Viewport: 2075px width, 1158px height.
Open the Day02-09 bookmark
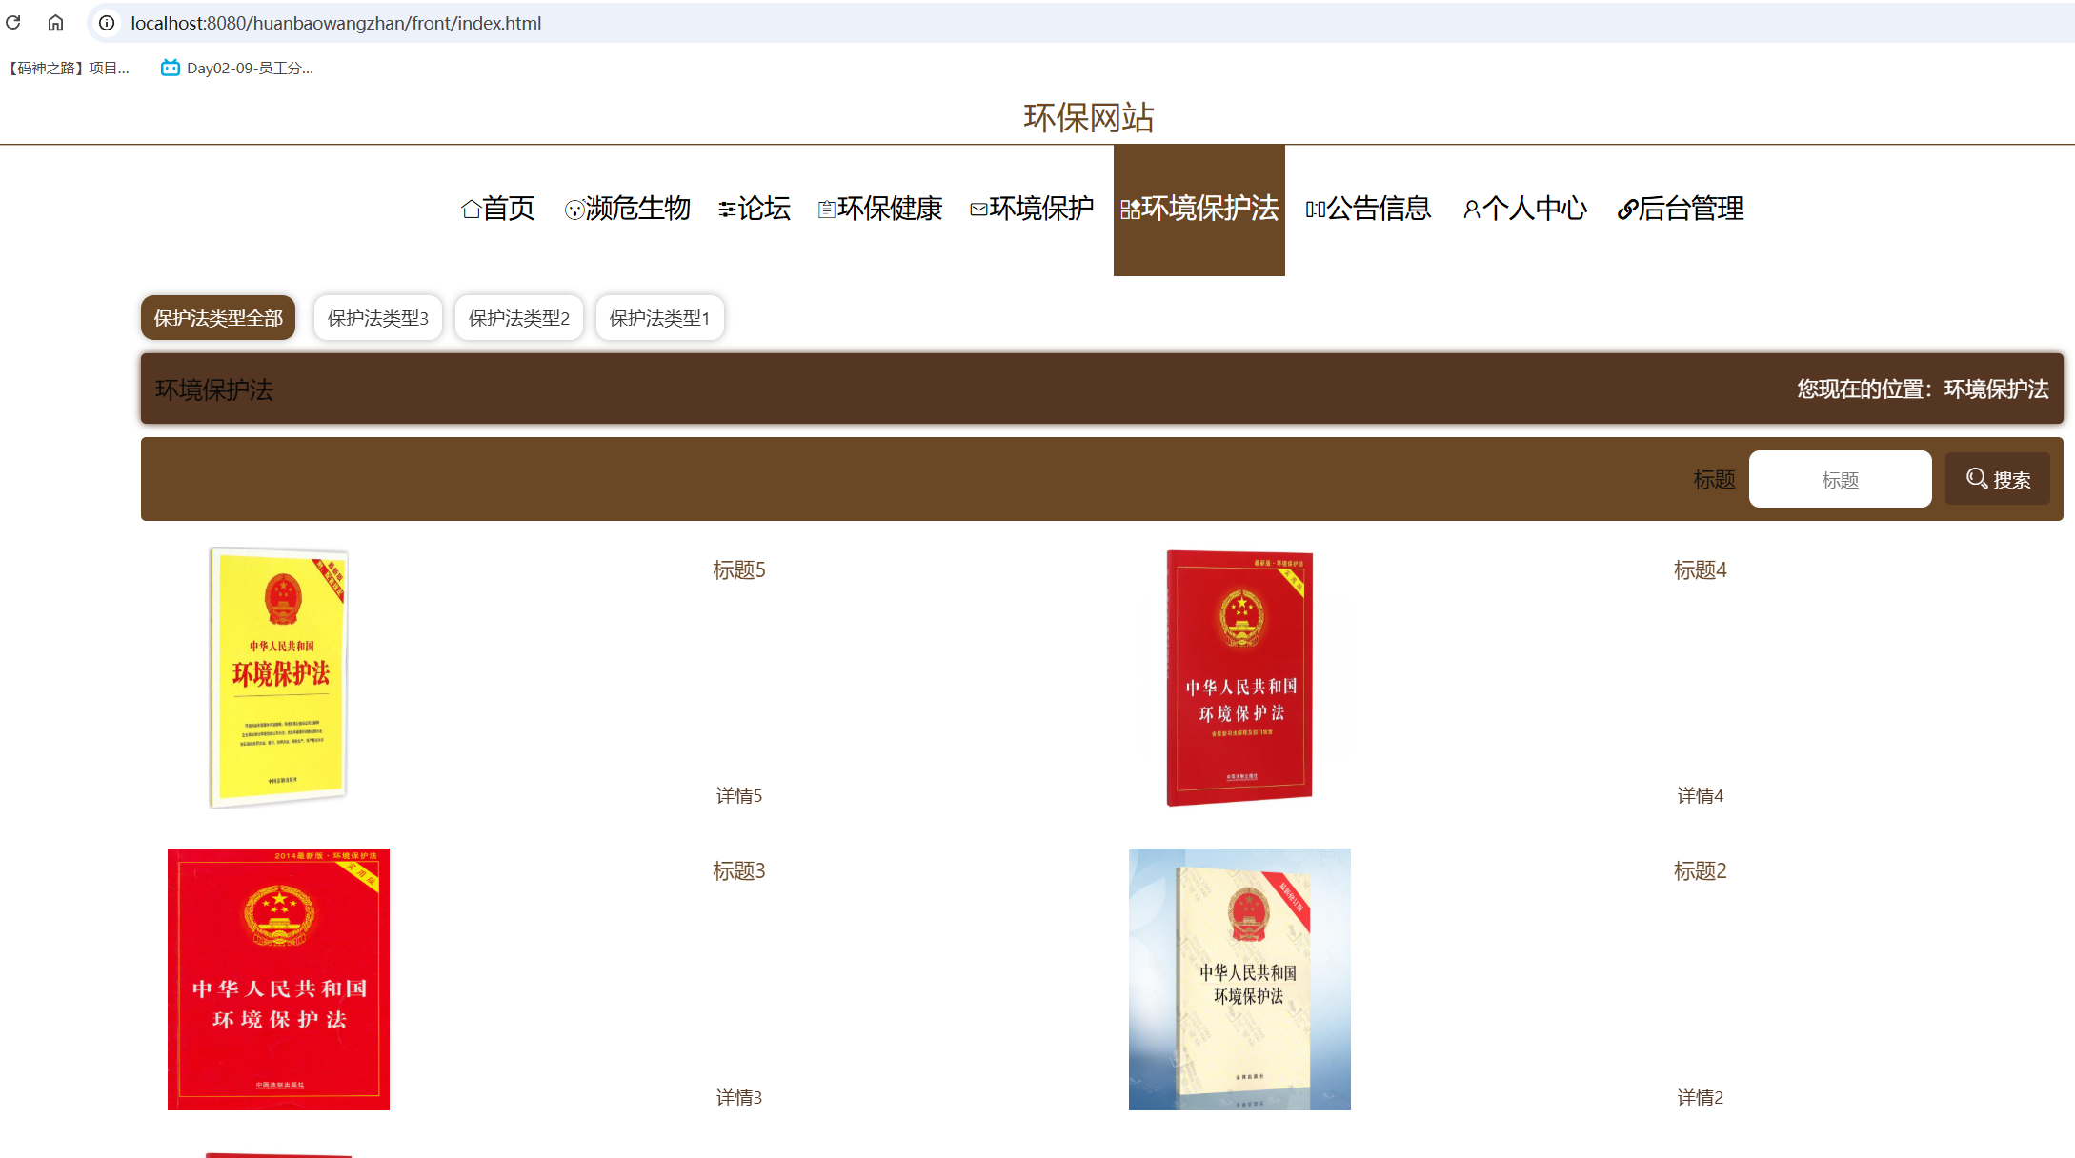tap(237, 68)
